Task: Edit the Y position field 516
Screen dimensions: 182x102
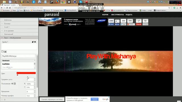Action: point(30,88)
